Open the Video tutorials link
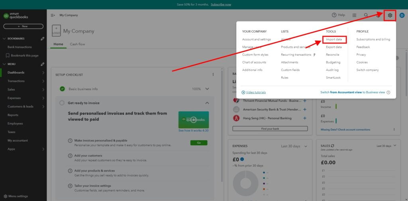 pos(256,92)
